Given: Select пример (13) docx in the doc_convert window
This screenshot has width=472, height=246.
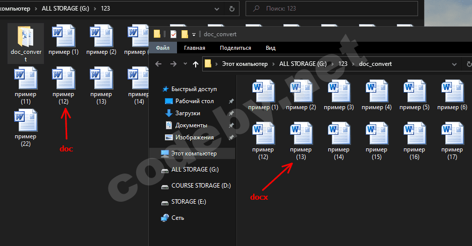Looking at the screenshot, I should click(x=301, y=141).
